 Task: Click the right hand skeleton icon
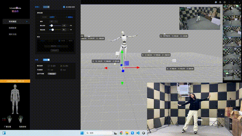(20, 119)
